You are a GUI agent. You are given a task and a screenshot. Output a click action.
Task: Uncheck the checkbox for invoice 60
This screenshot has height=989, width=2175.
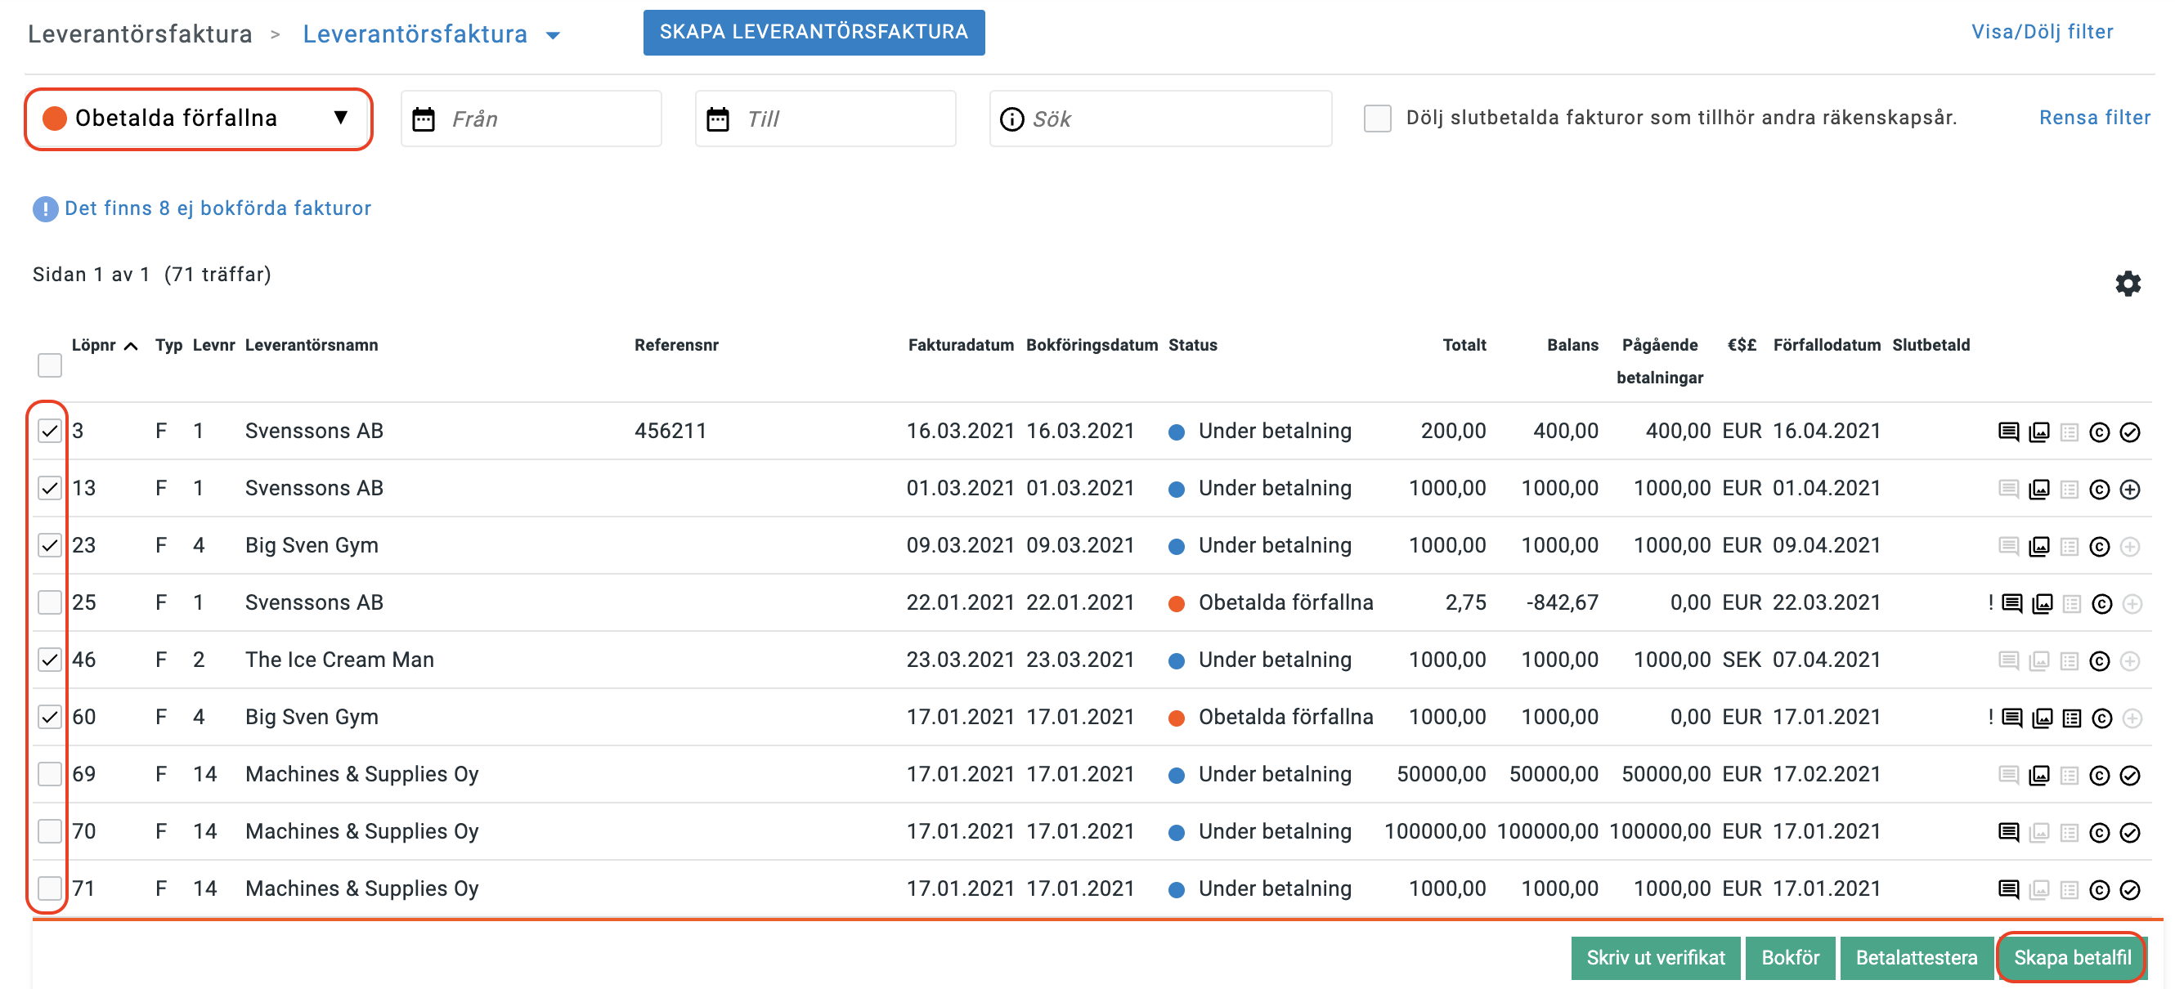click(x=50, y=718)
